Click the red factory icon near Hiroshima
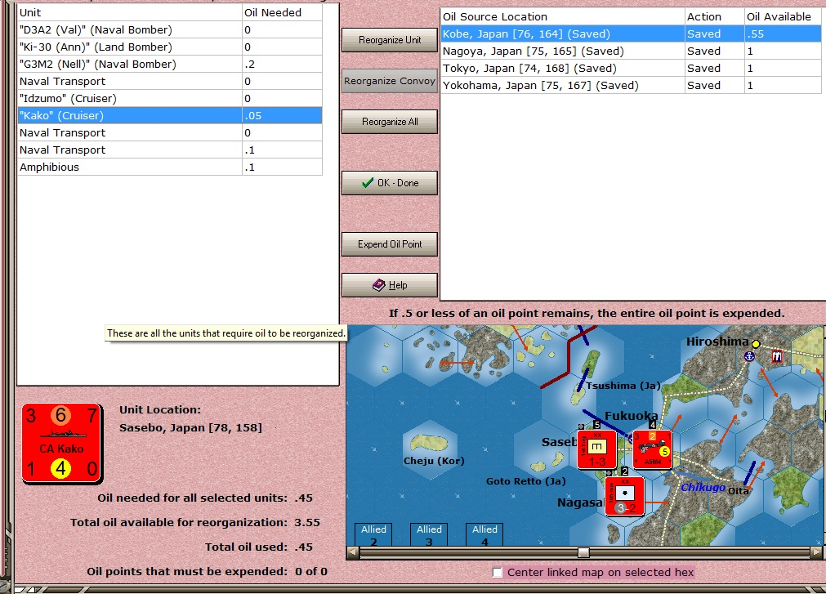Viewport: 826px width, 594px height. [776, 356]
